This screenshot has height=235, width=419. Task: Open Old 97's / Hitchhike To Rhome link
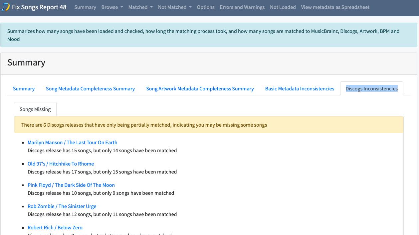coord(61,164)
